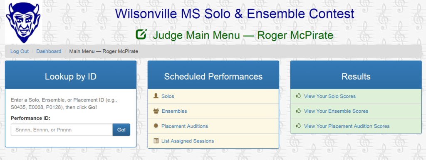This screenshot has height=160, width=426.
Task: Select View Your Solo Scores
Action: pyautogui.click(x=330, y=96)
